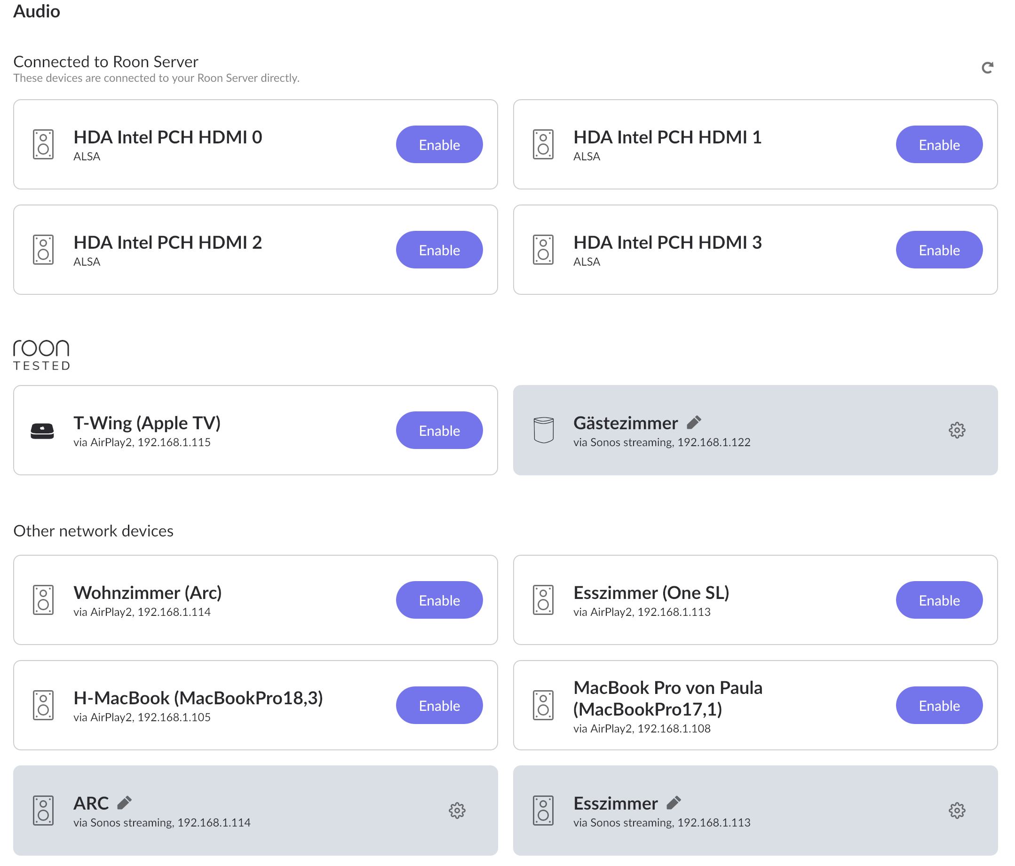The image size is (1015, 866).
Task: Click the refresh devices icon
Action: [x=987, y=68]
